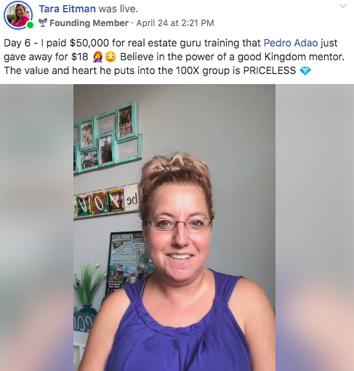Open Tara Eitman's profile via name link

coord(67,9)
